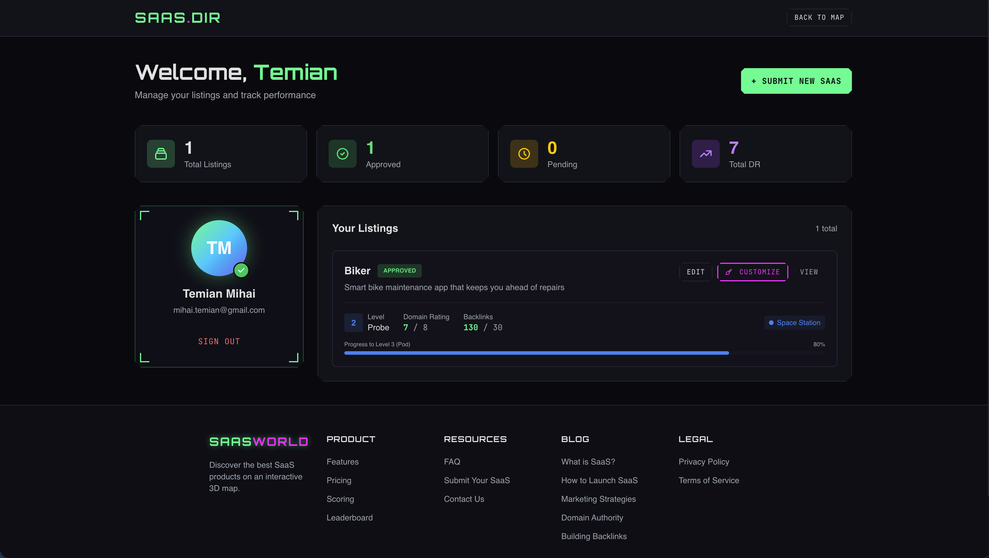Open Customize for the Biker listing
The height and width of the screenshot is (558, 989).
point(752,272)
